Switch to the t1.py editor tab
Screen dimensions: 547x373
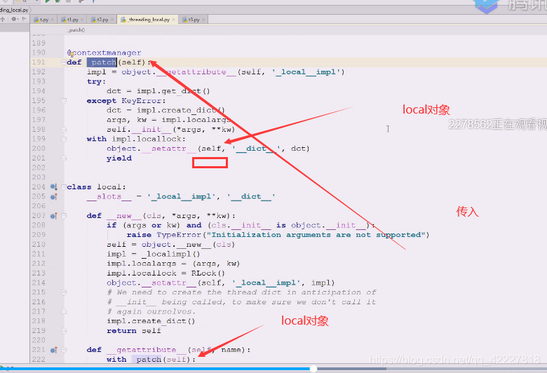72,20
